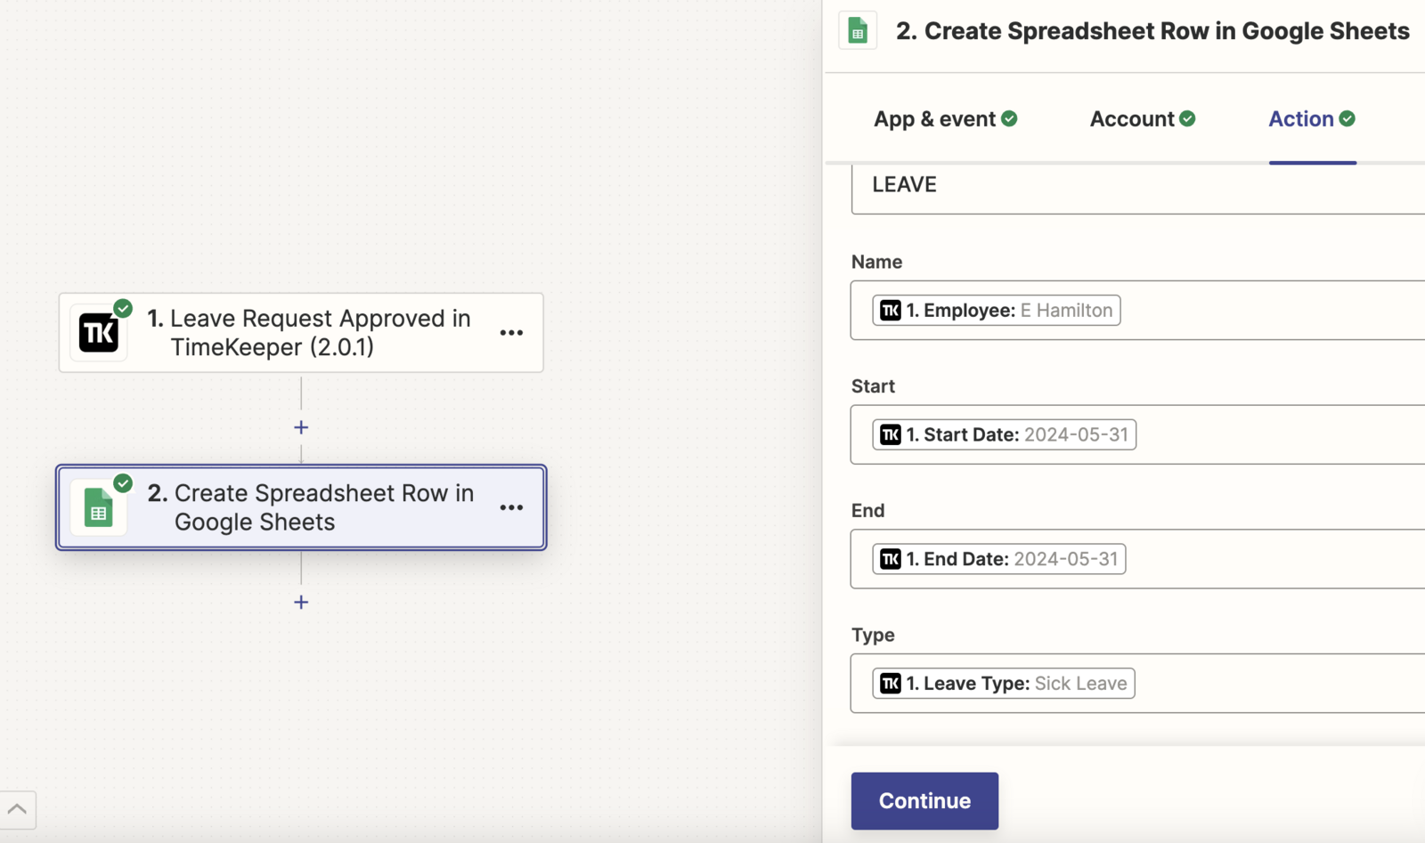
Task: Expand the collapsed panel with the up chevron
Action: coord(18,810)
